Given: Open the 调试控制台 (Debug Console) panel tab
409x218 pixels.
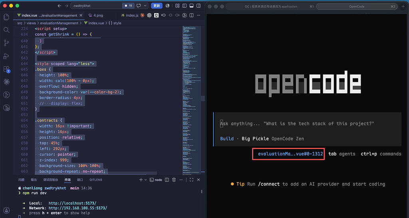Looking at the screenshot, I should (51, 180).
